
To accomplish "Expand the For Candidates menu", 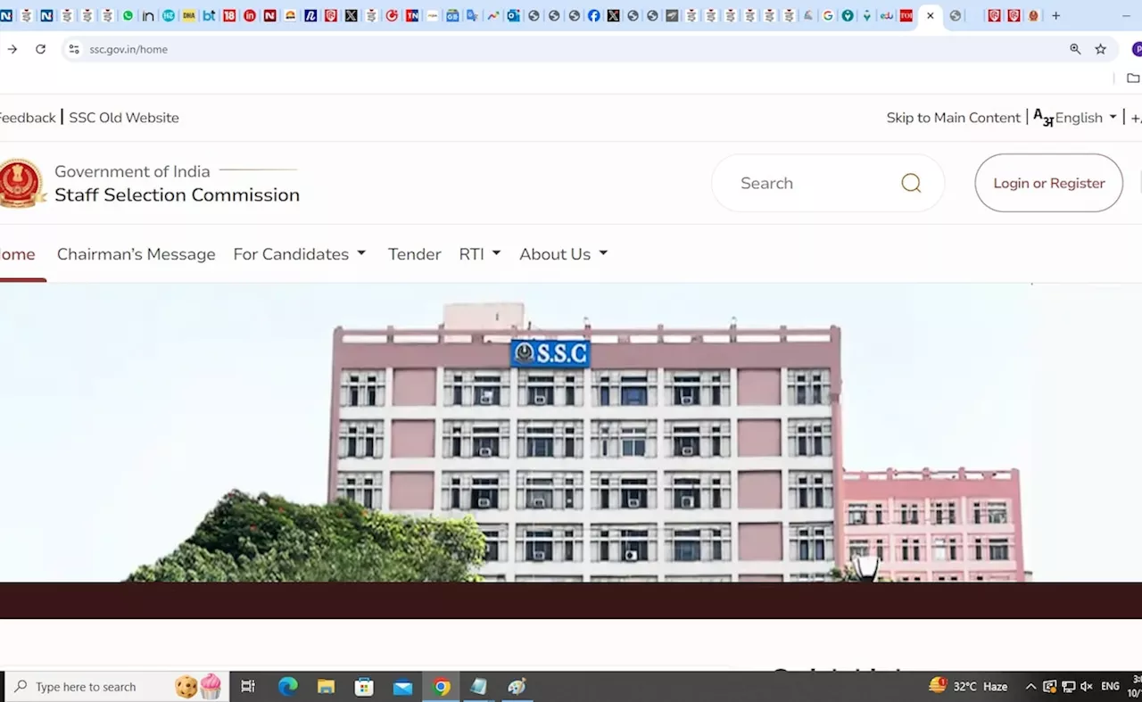I will click(300, 254).
